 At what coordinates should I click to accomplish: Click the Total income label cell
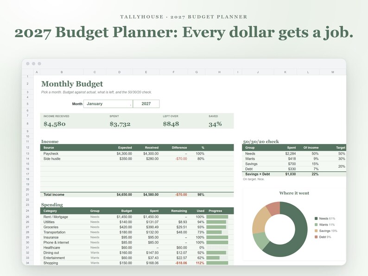[x=54, y=194]
